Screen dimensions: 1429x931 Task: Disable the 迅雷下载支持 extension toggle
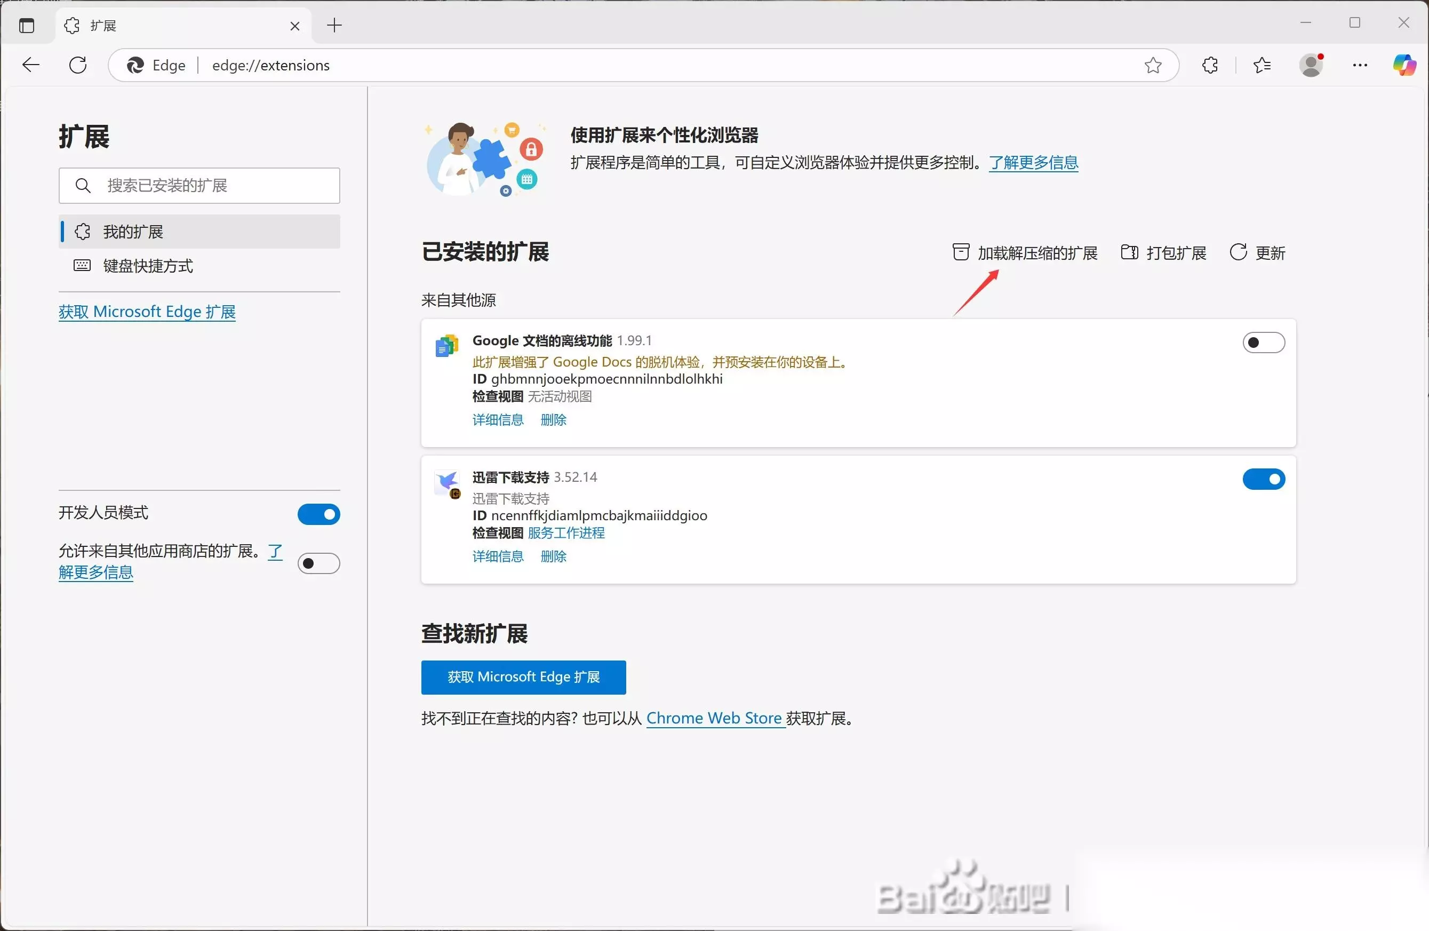pos(1263,479)
